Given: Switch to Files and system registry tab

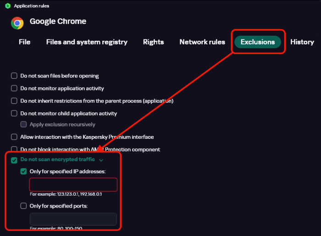Looking at the screenshot, I should pos(87,42).
